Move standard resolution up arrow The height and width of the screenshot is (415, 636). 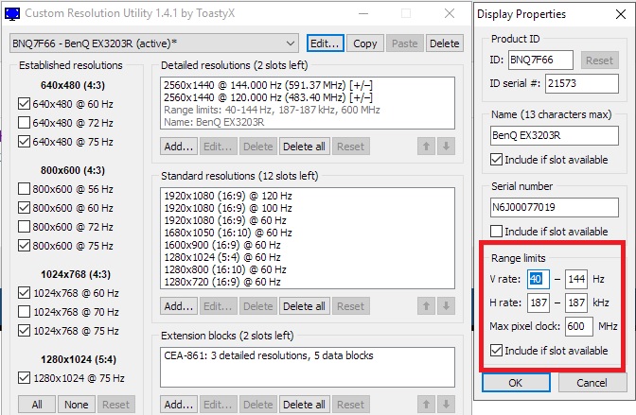coord(426,306)
